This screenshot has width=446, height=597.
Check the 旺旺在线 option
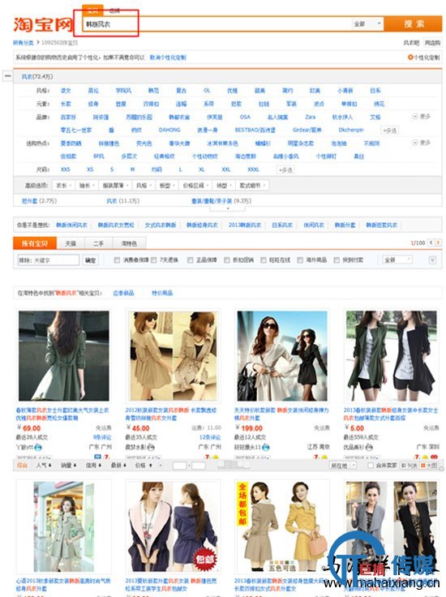(264, 260)
